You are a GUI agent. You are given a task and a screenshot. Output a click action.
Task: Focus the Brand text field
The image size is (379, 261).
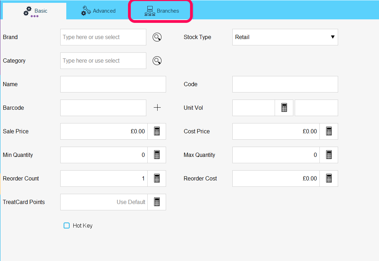tap(103, 37)
